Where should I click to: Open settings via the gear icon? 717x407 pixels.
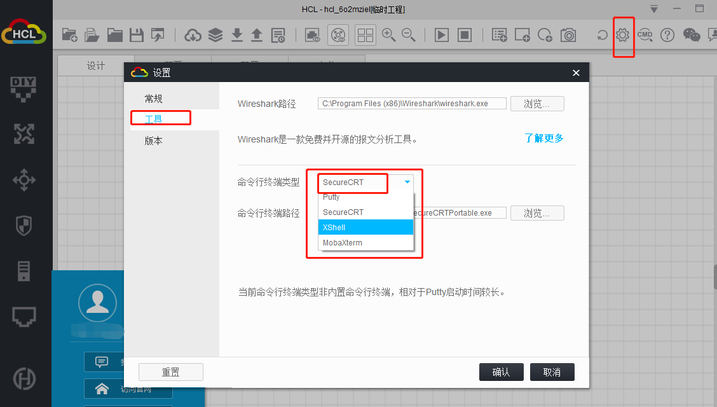coord(623,35)
